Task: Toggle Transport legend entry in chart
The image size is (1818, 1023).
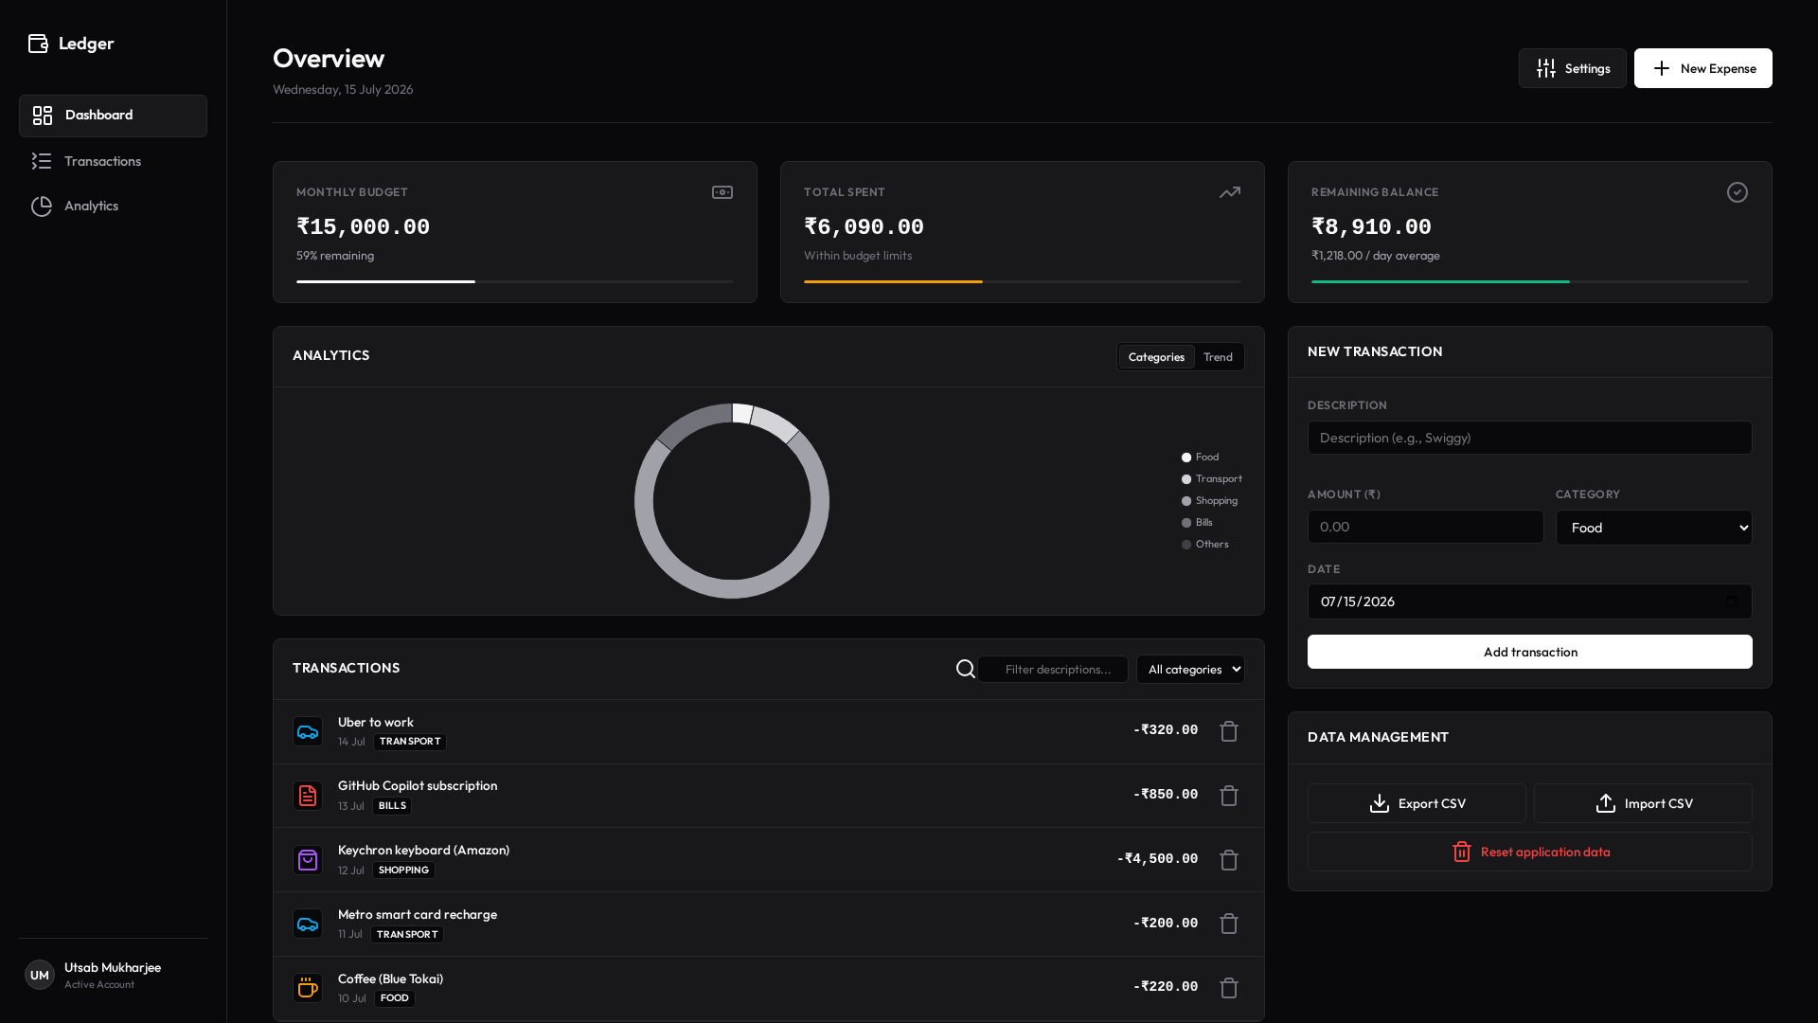Action: (1212, 479)
